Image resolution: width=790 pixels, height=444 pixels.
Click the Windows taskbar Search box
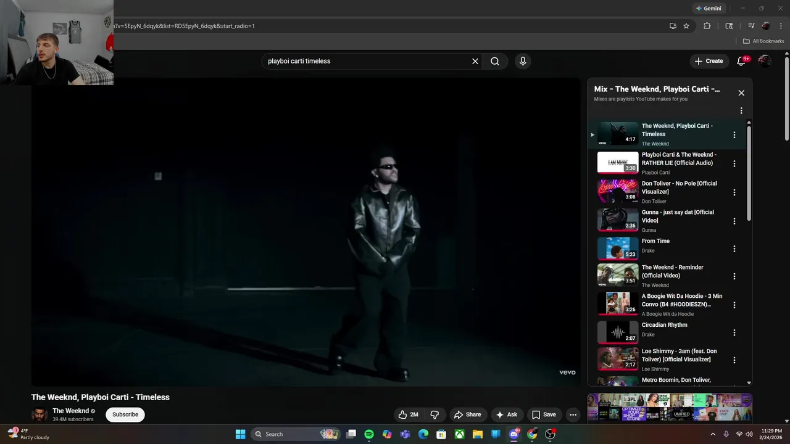coord(296,434)
